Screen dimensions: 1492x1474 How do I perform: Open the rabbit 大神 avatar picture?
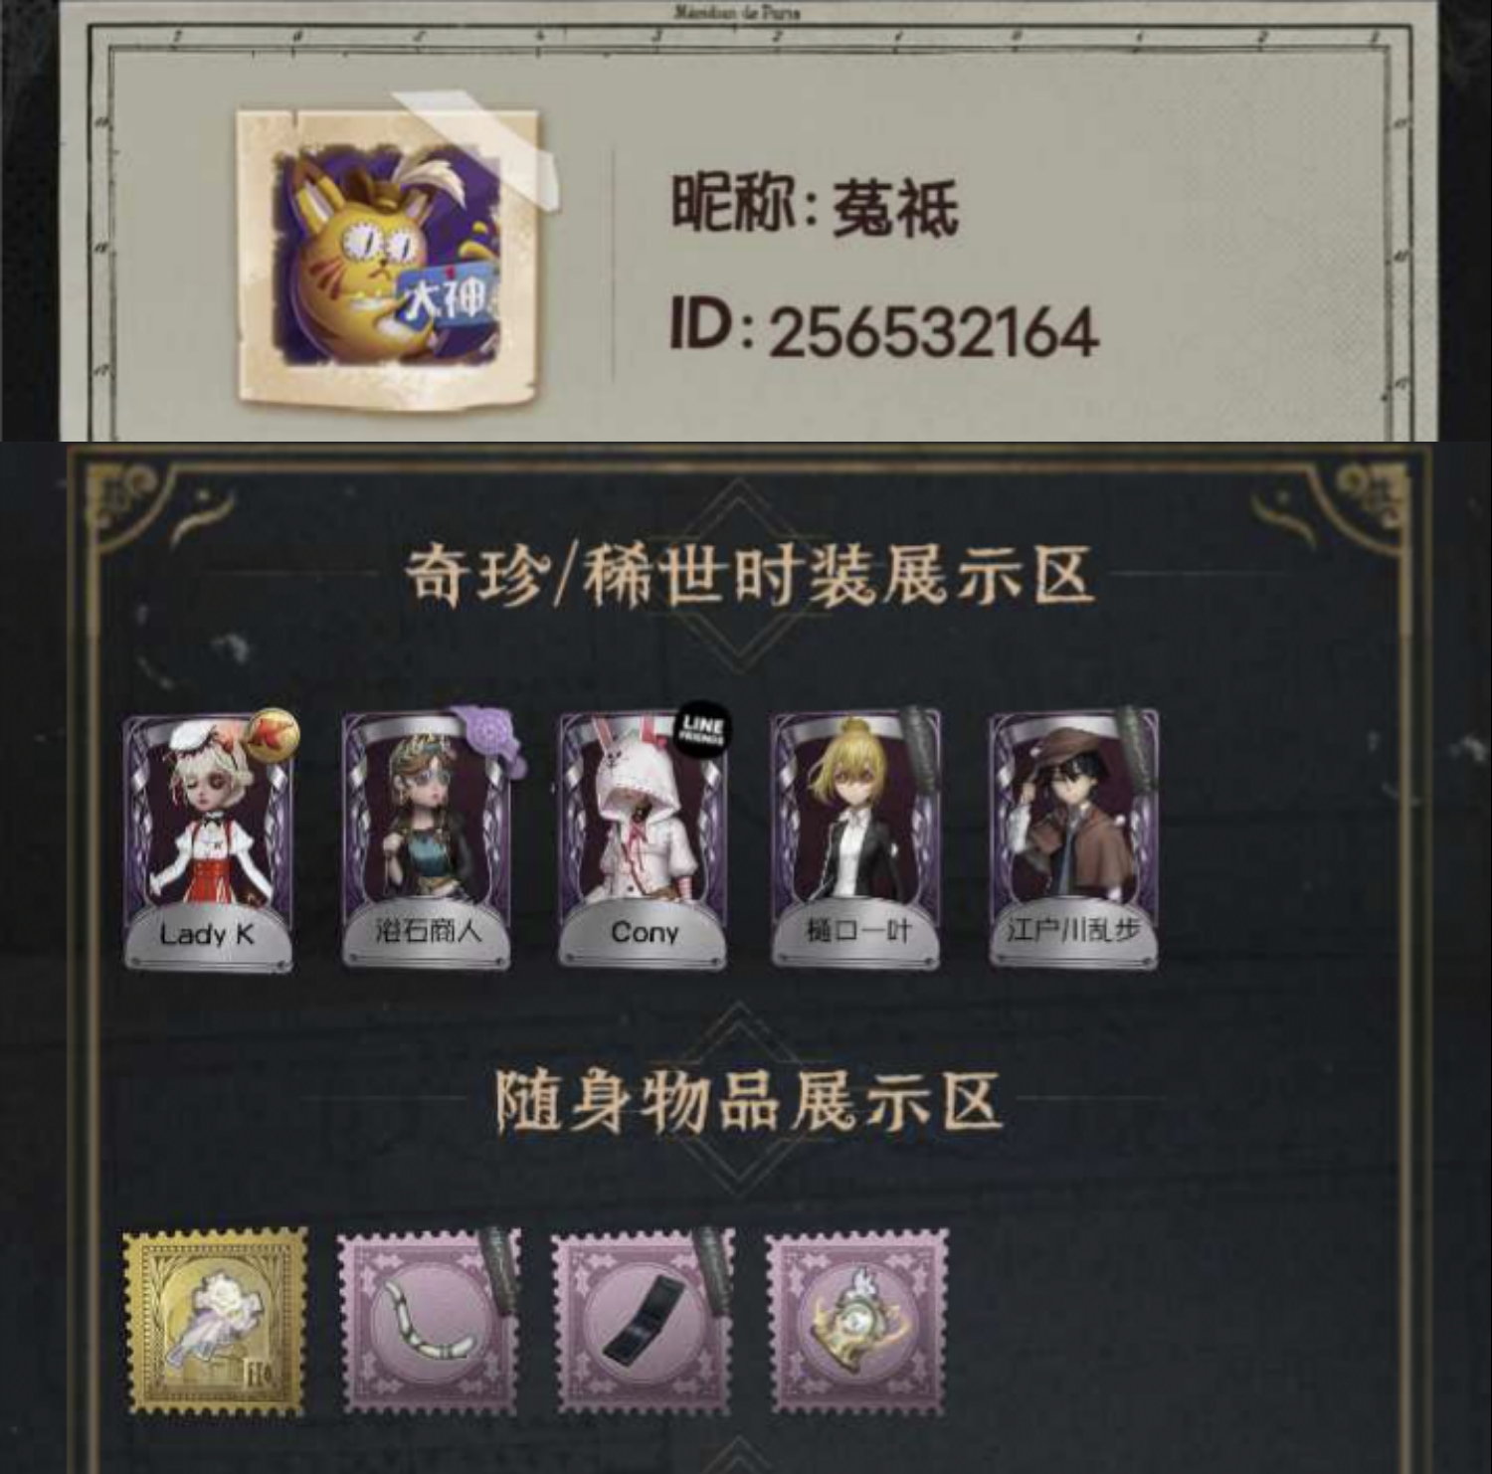point(388,259)
